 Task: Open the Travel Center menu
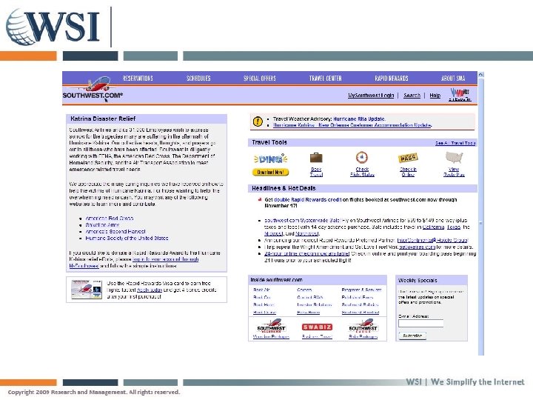[325, 79]
